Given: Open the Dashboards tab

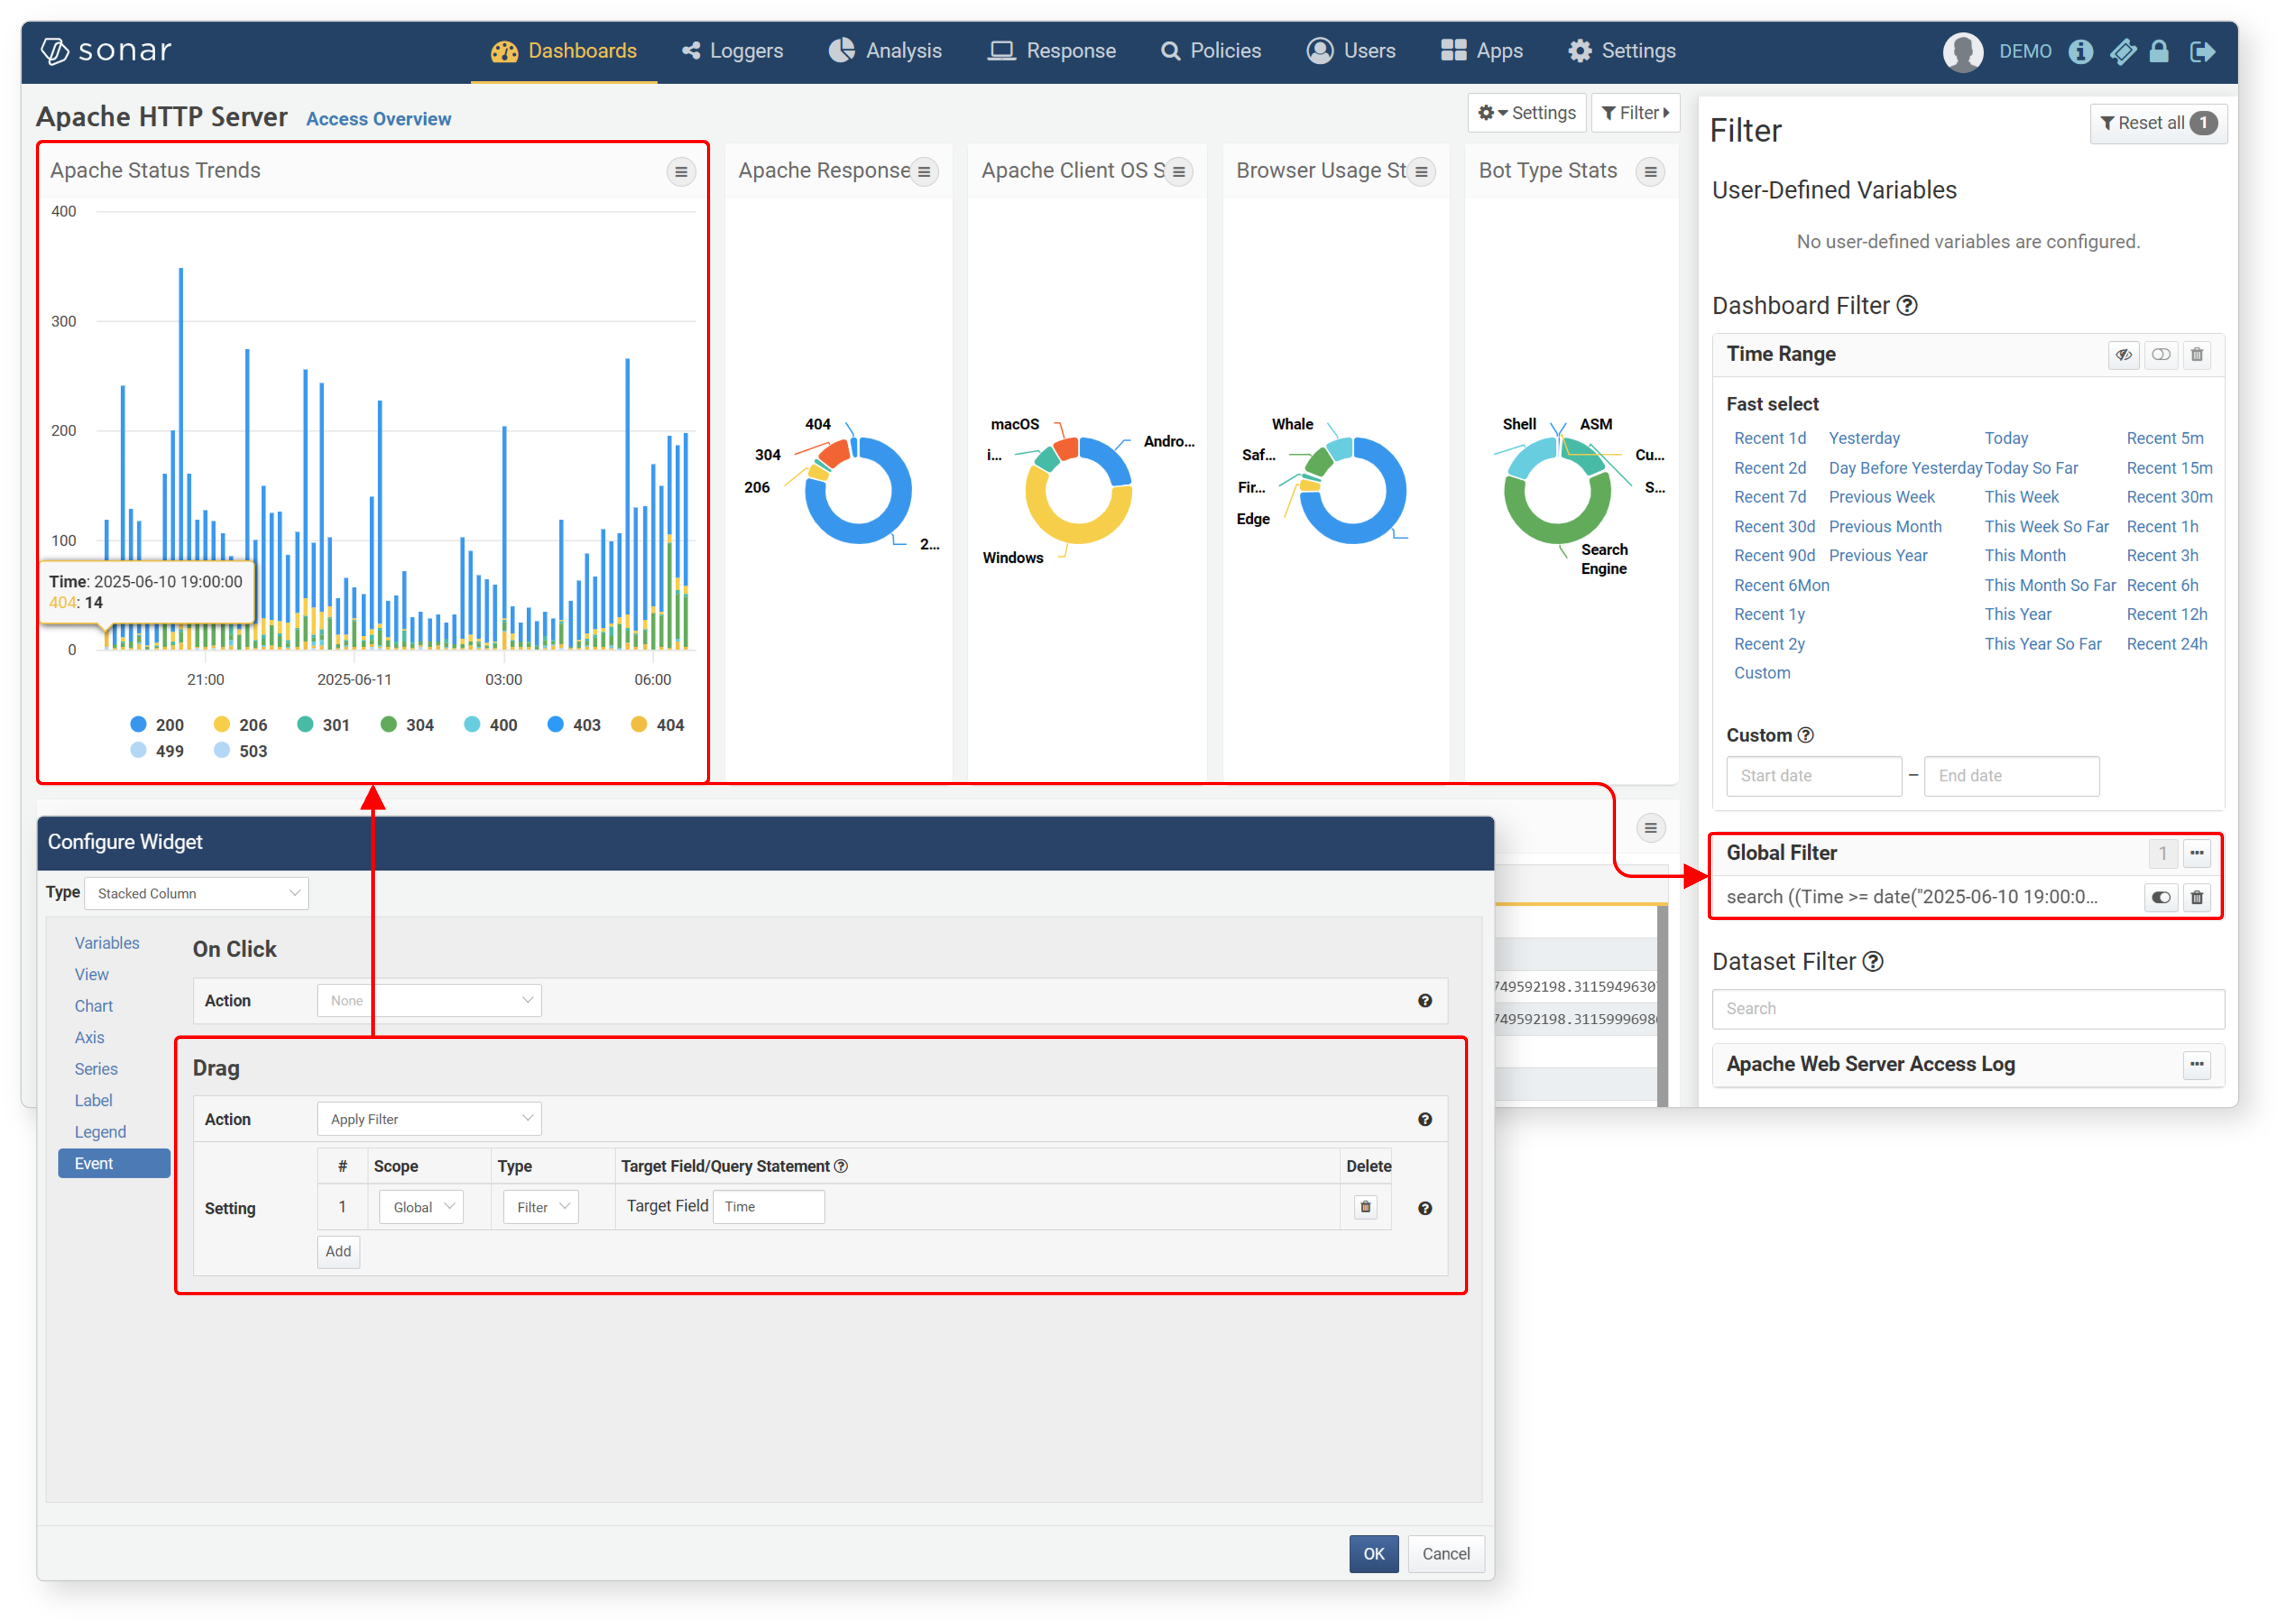Looking at the screenshot, I should [x=563, y=51].
